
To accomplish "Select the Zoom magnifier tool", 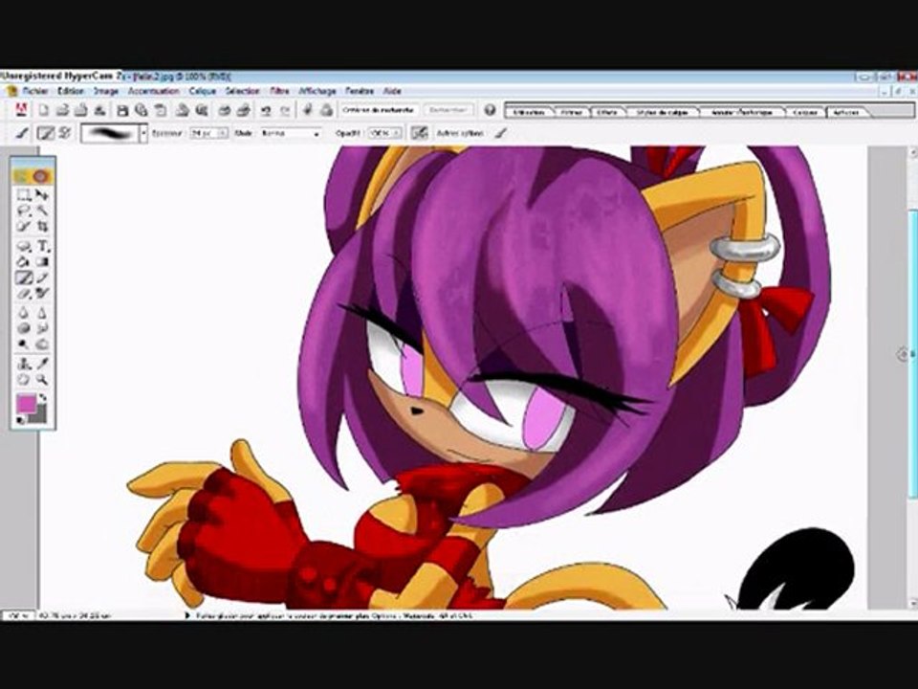I will [42, 380].
